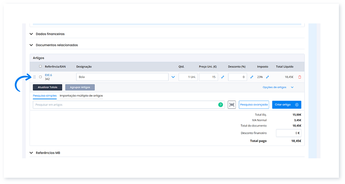Switch to the Pesquisa simples tab
The height and width of the screenshot is (184, 345).
point(44,95)
